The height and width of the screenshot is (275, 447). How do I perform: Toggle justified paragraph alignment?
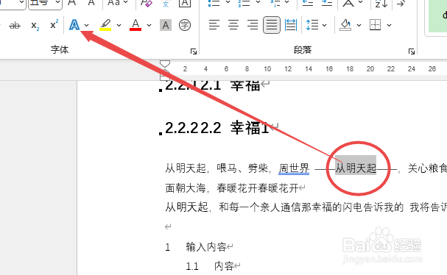tap(272, 25)
